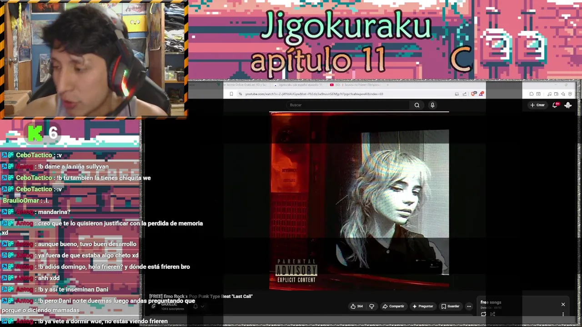Click the GAXILLIC channel avatar

click(154, 306)
